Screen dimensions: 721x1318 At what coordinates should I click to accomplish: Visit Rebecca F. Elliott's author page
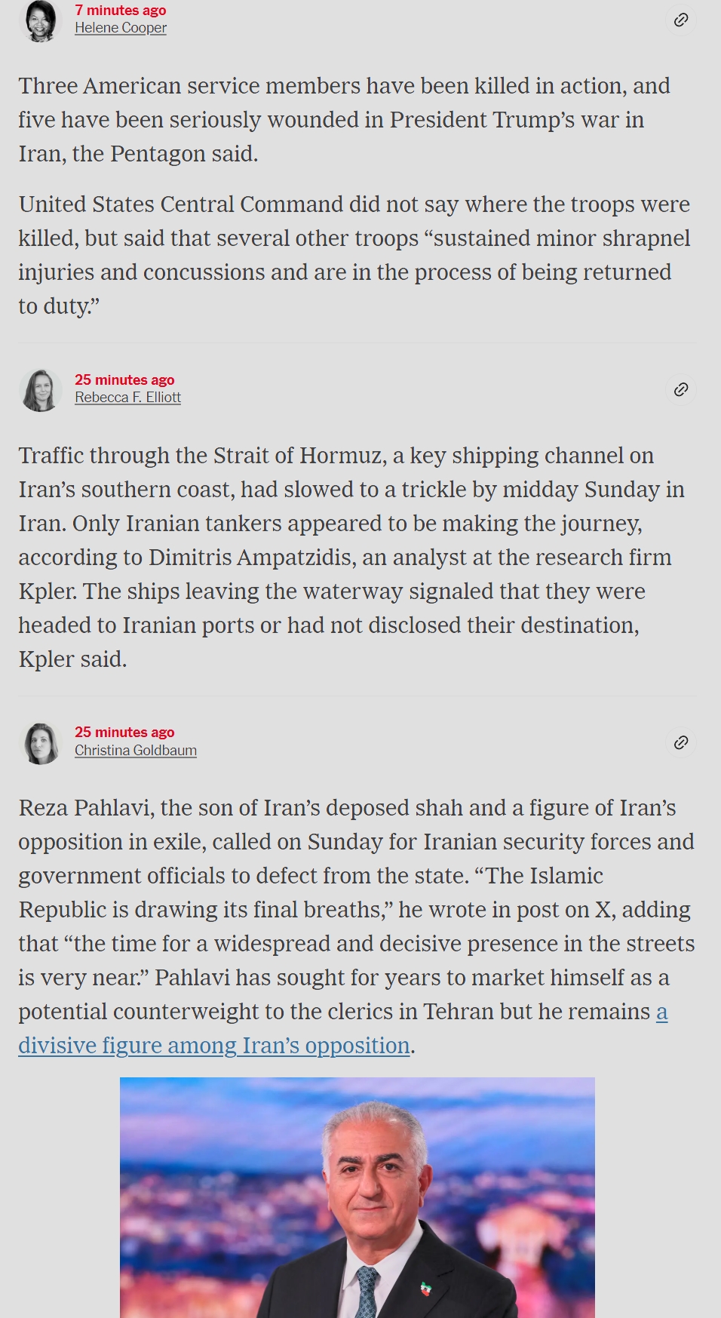pyautogui.click(x=127, y=398)
